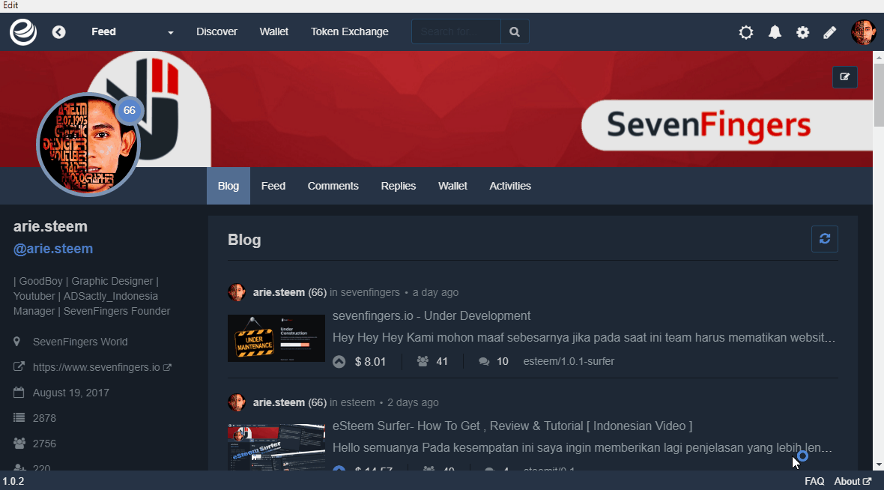Click payout value $ 8.01
The image size is (884, 490).
[x=370, y=361]
